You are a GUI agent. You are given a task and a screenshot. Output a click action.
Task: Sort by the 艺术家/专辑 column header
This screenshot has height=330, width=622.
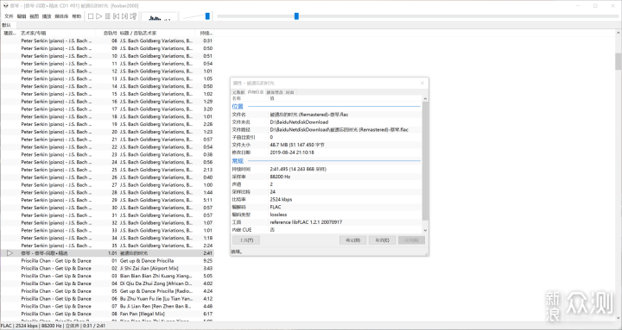[x=58, y=34]
